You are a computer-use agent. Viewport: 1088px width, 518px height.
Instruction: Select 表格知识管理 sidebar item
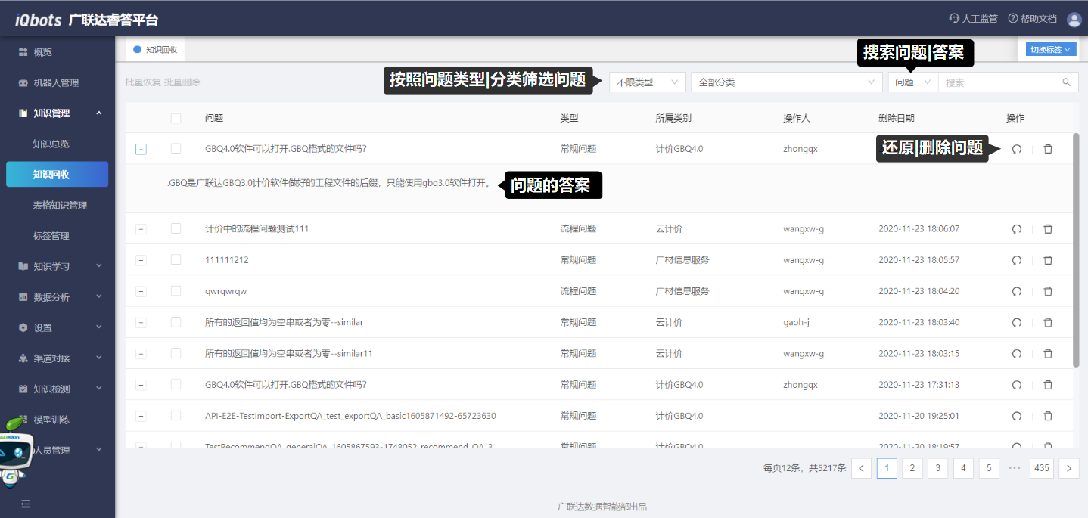click(x=60, y=205)
